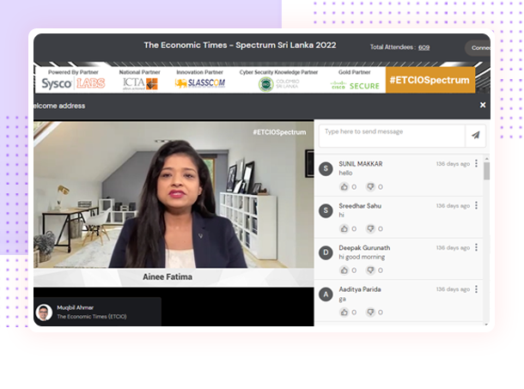This screenshot has width=524, height=389.
Task: Expand more options for Deepak Gurunath's message
Action: click(x=477, y=247)
